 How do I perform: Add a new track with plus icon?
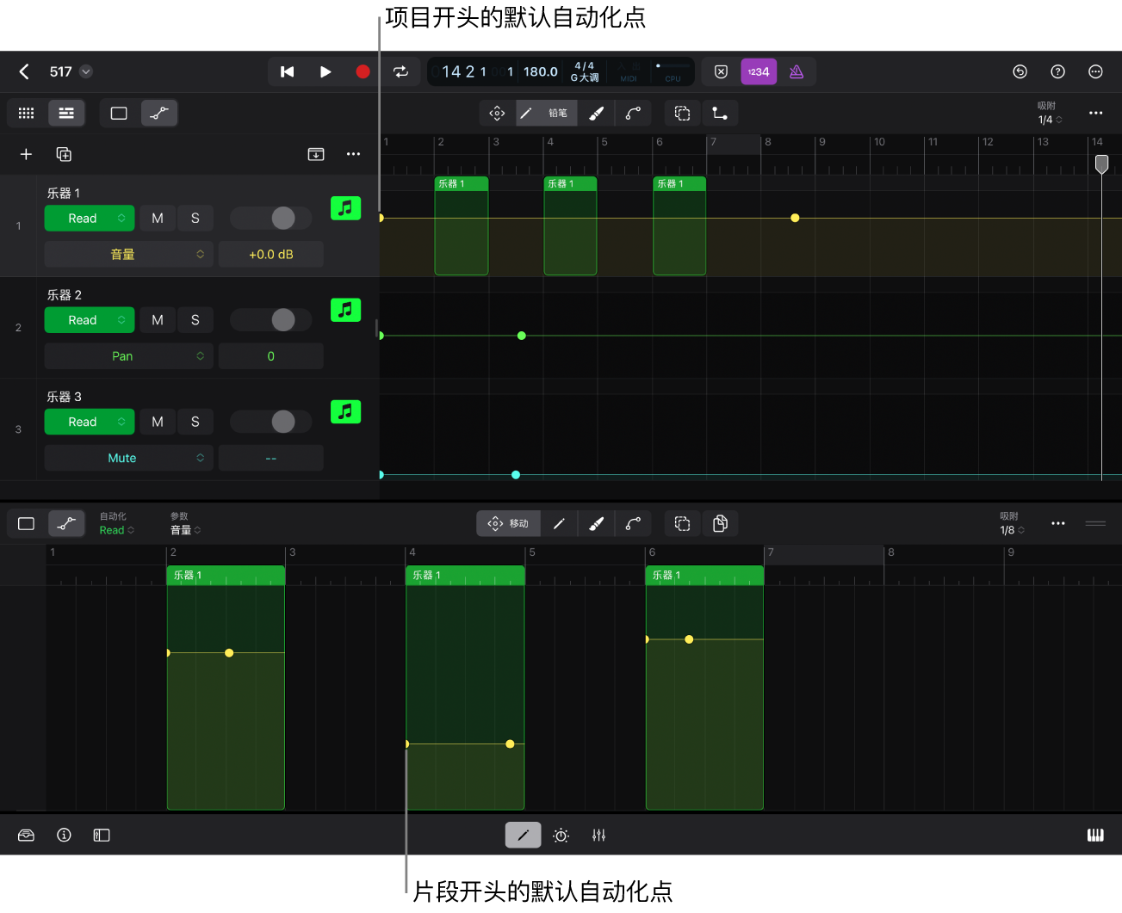26,154
